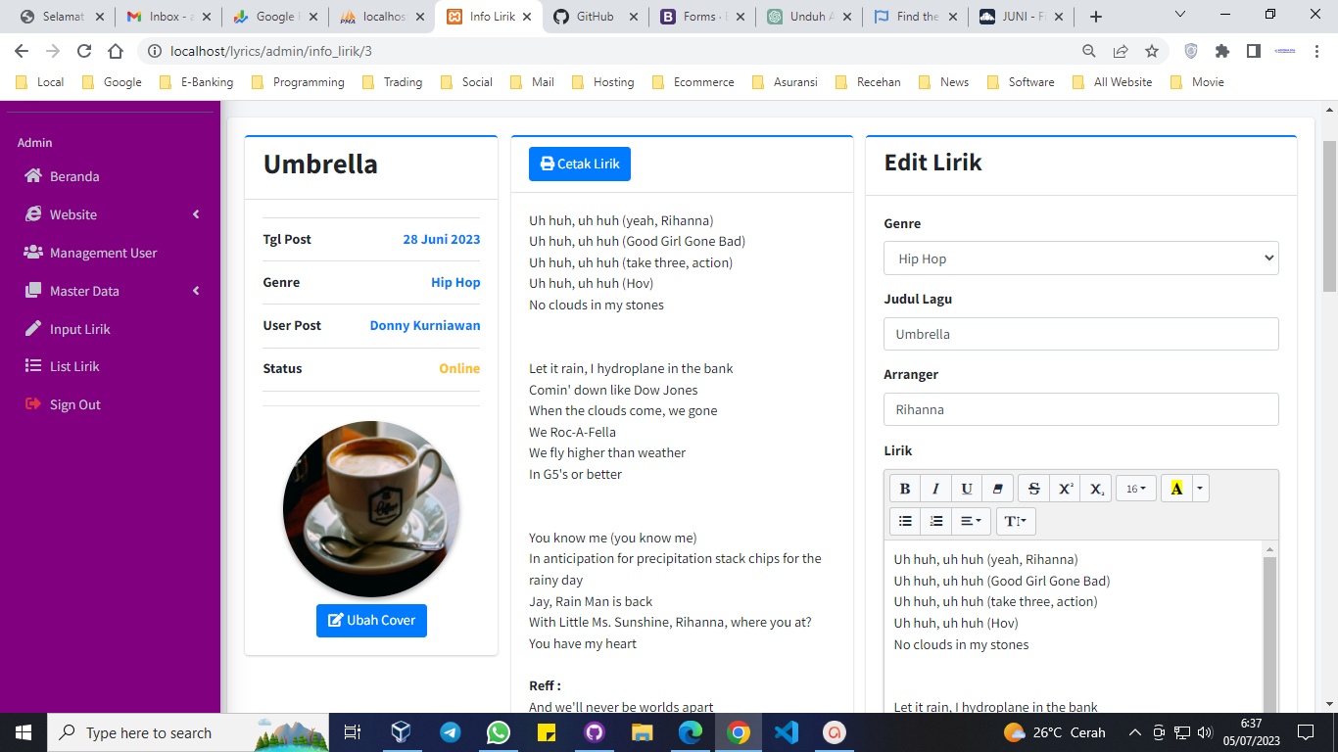The image size is (1338, 752).
Task: Insert an ordered numbered list
Action: (x=936, y=521)
